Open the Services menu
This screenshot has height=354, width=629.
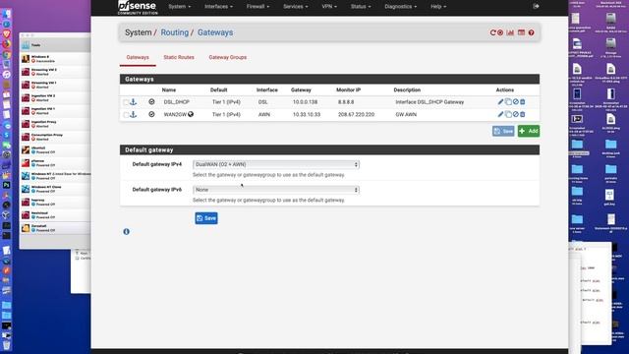(295, 7)
